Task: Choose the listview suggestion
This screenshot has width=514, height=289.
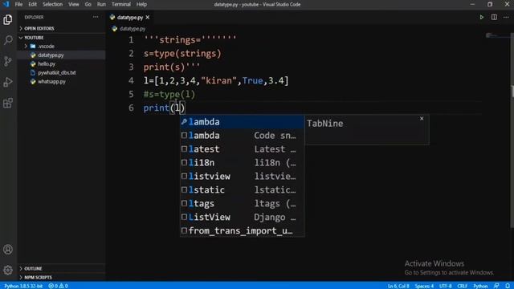Action: click(243, 177)
